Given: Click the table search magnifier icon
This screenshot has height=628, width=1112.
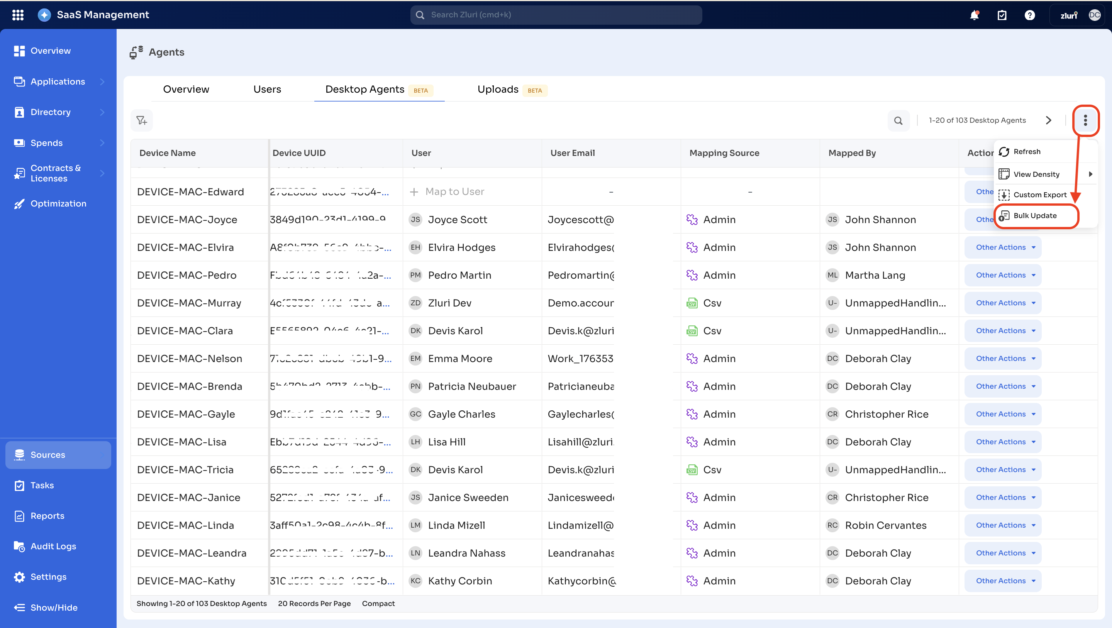Looking at the screenshot, I should pos(898,120).
